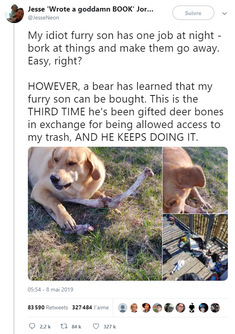This screenshot has height=334, width=235.
Task: Open the default grey silhouette liker avatar
Action: click(123, 308)
